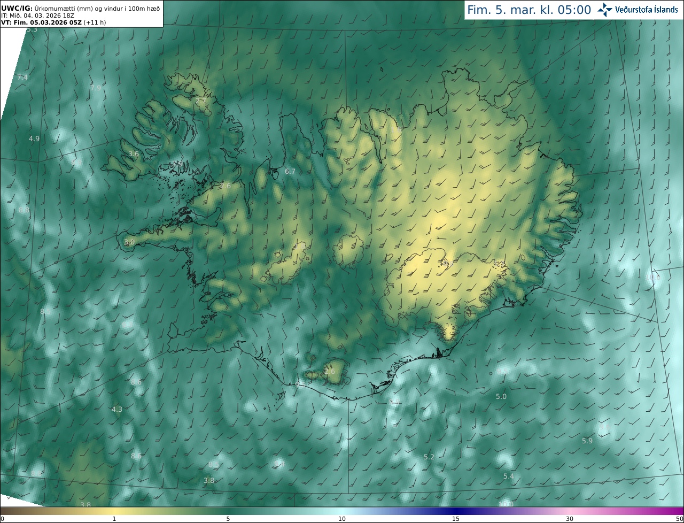Click the initial time line 'IT: Mið. 04. 03. 2026 18Z'

click(37, 16)
